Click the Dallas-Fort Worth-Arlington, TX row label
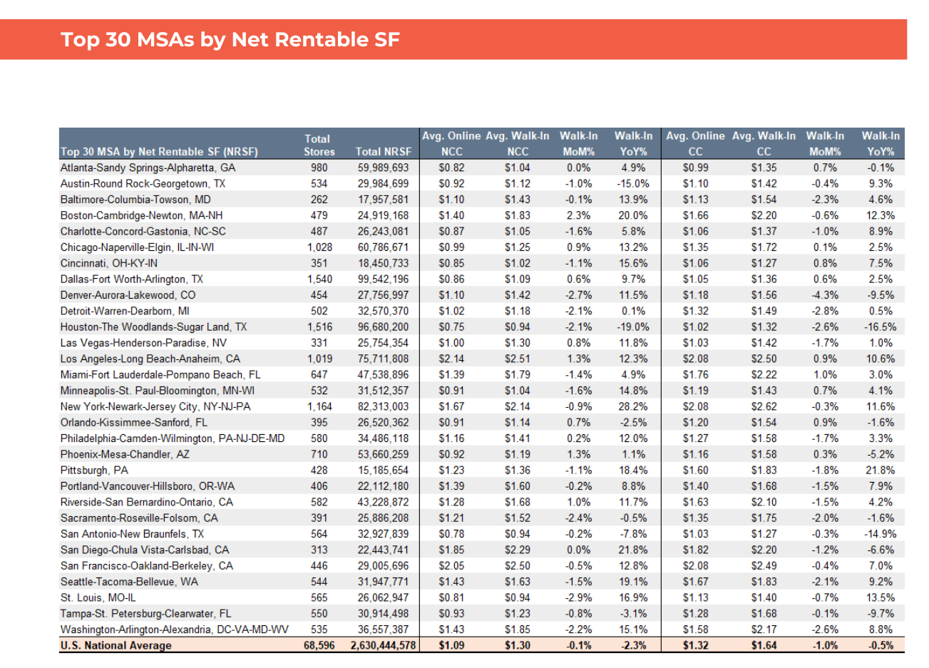 [132, 279]
